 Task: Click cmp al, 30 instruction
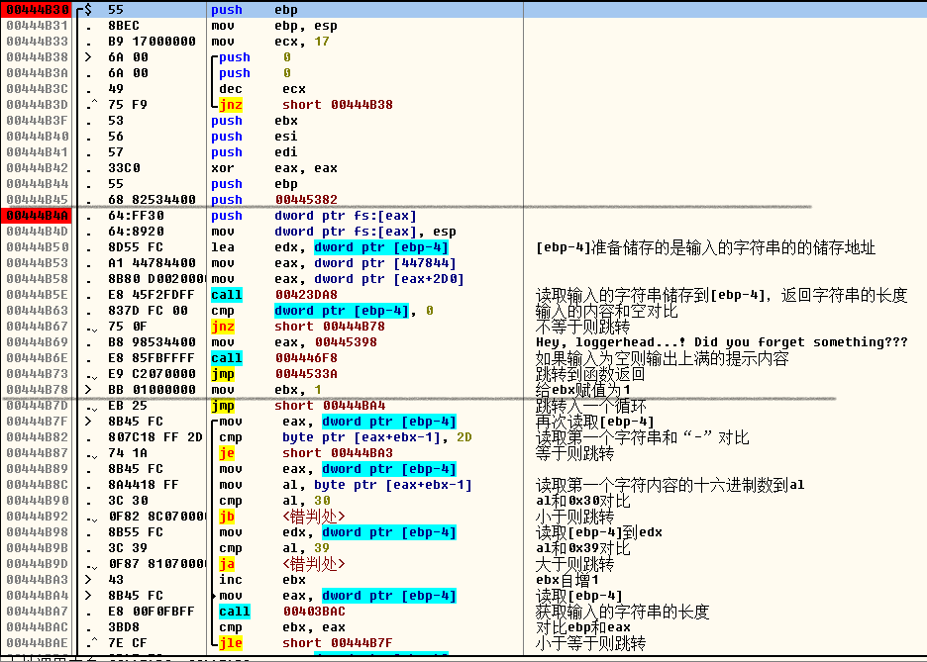pos(274,501)
